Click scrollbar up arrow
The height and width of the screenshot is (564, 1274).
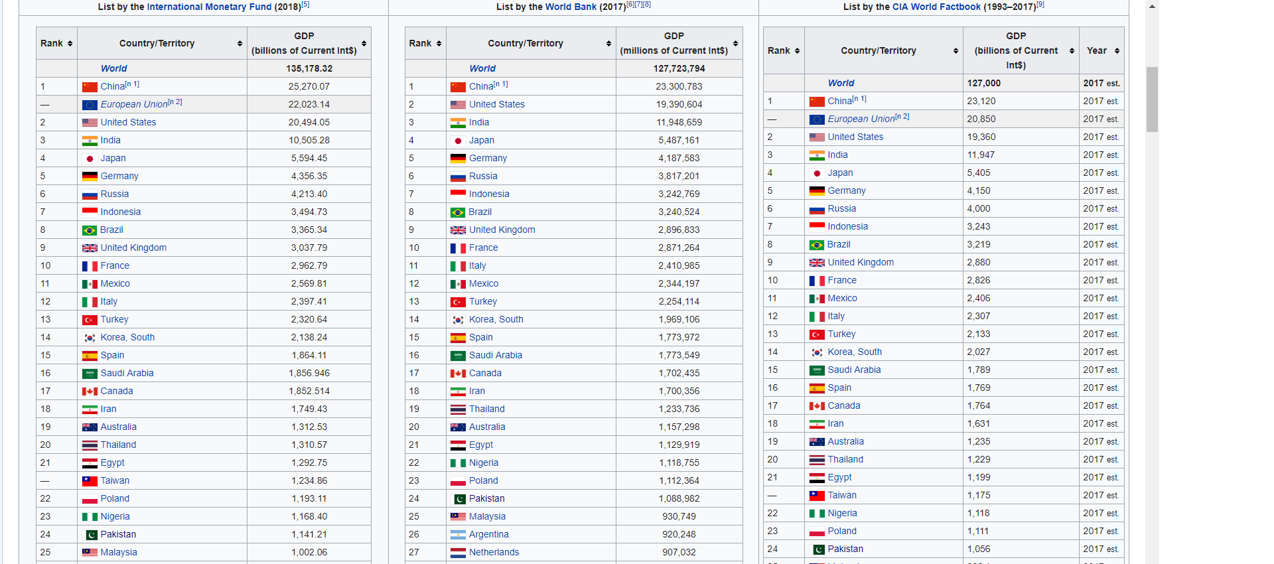1152,6
